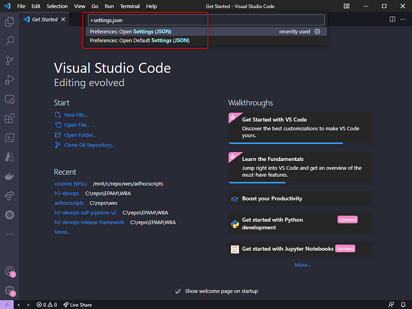
Task: Click the Search icon in activity bar
Action: pos(9,41)
